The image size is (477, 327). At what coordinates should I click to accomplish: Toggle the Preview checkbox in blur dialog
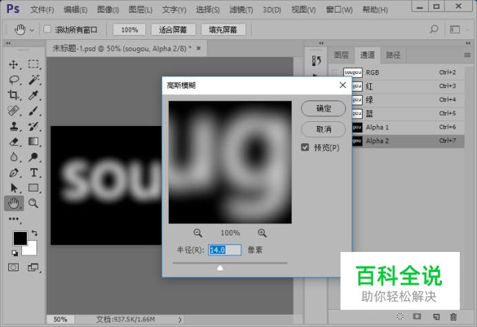(305, 147)
